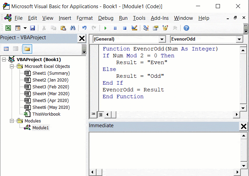This screenshot has height=176, width=249.
Task: Click the Insert UserForm toolbar icon
Action: (18, 28)
